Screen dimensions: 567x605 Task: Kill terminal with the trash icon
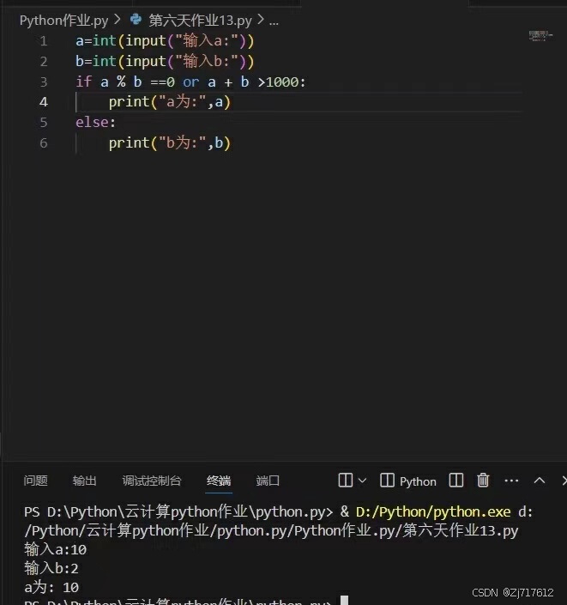point(483,481)
